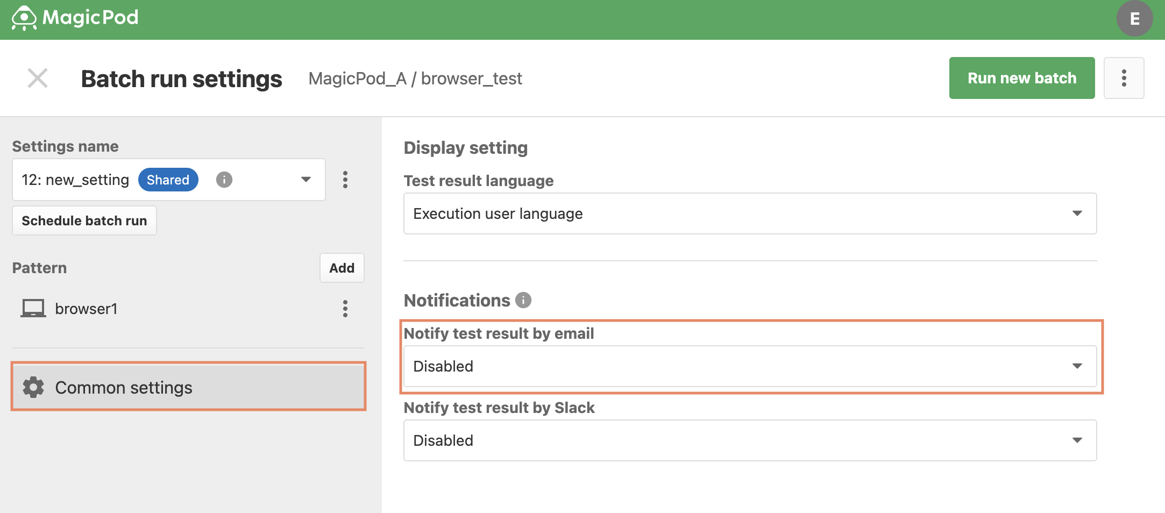Click the MagicPod_A / browser_test breadcrumb

tap(415, 79)
